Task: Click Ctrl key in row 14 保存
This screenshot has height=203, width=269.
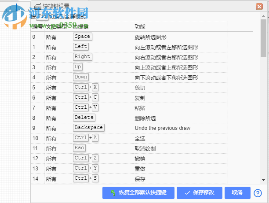Action: tap(81, 178)
